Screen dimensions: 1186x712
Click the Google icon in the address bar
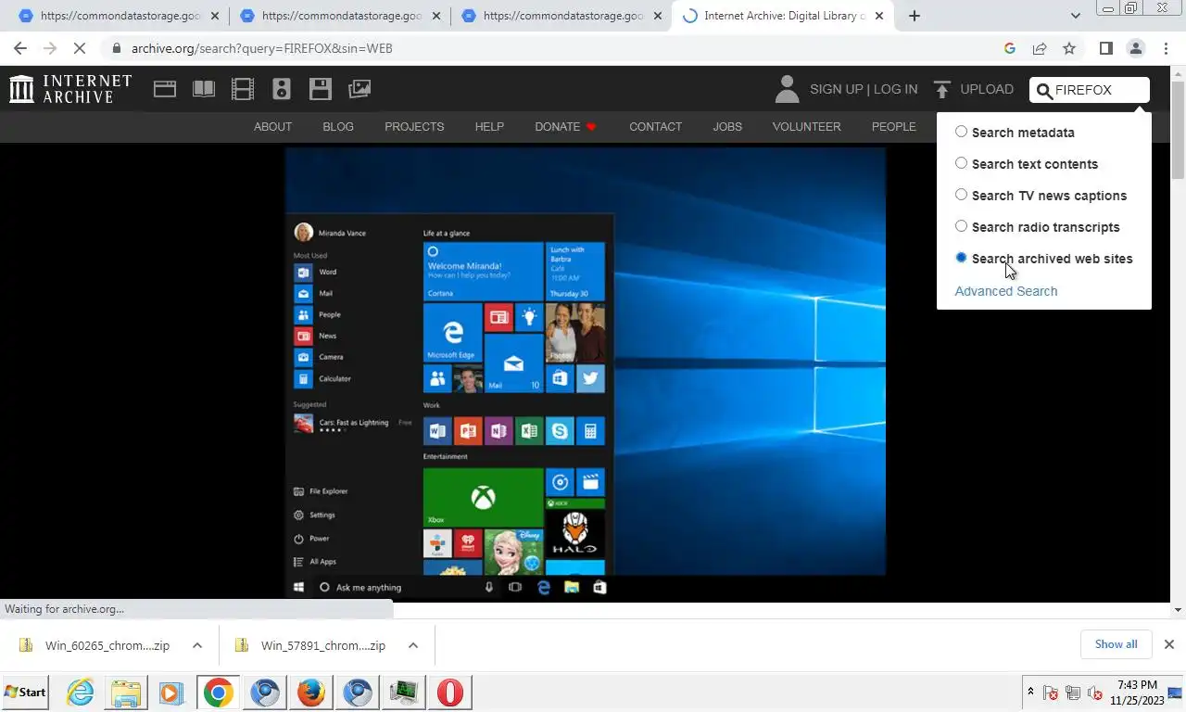(1010, 48)
